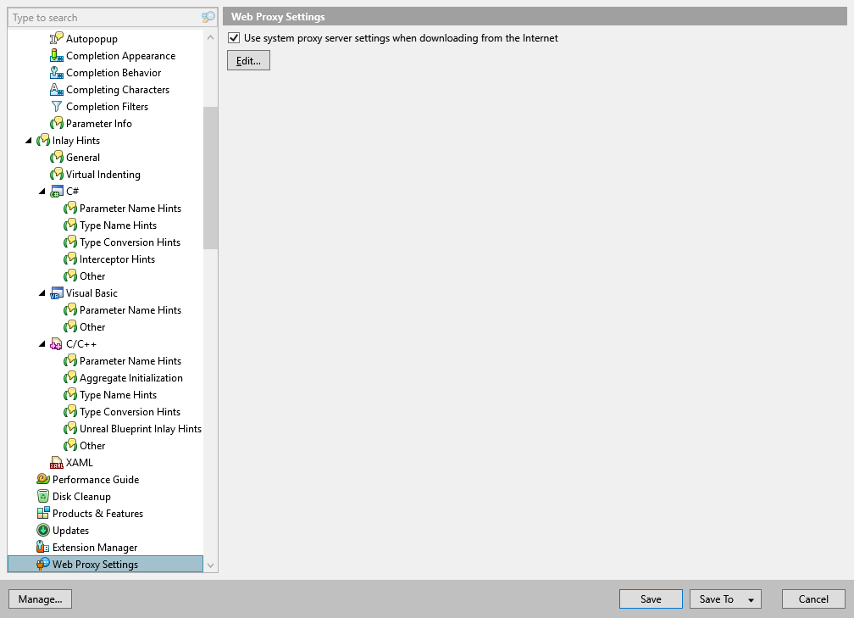Collapse the C# inlay hints node

pos(42,191)
